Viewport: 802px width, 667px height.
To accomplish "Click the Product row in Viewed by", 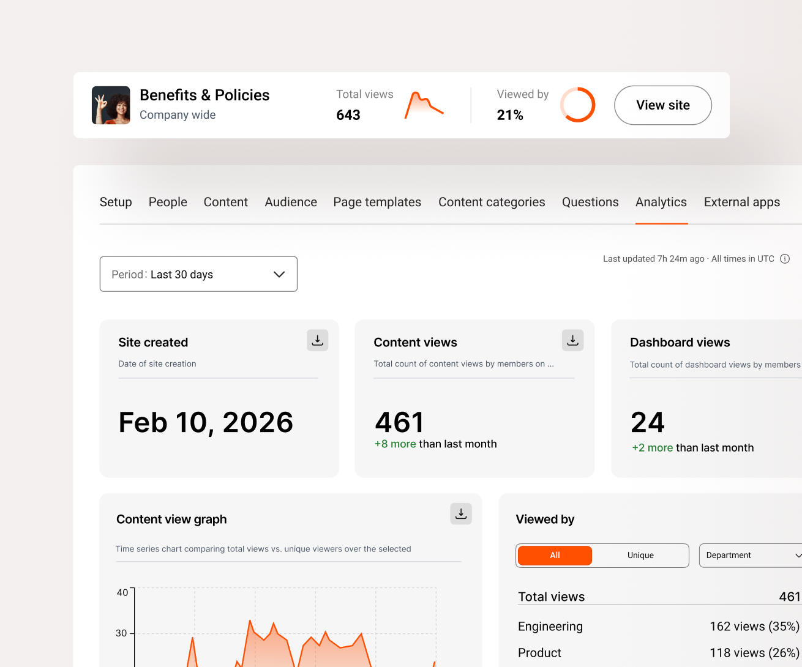I will pos(659,653).
